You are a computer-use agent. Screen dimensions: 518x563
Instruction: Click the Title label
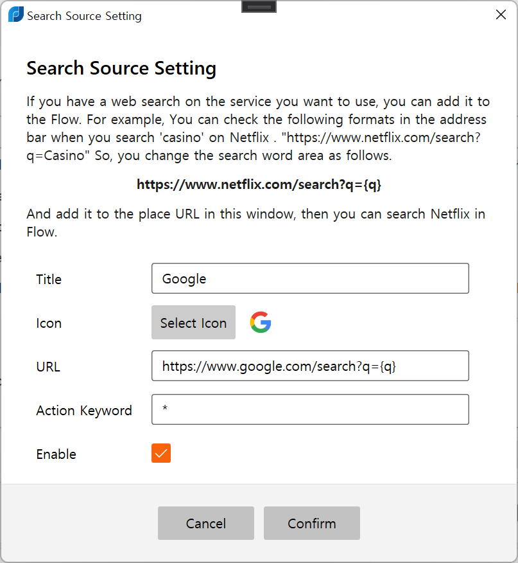(x=49, y=280)
